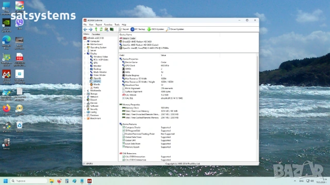This screenshot has width=330, height=185.
Task: Expand the Network tree node
Action: click(85, 97)
